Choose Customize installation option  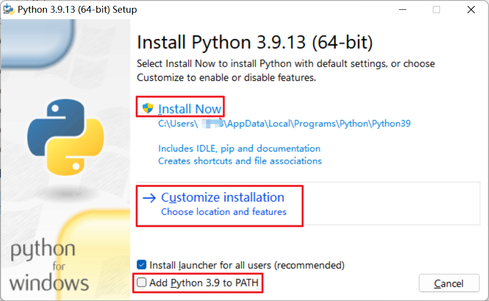click(223, 198)
